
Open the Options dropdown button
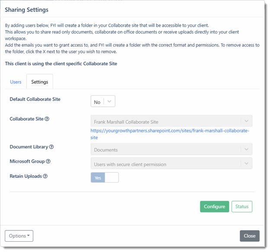19,236
